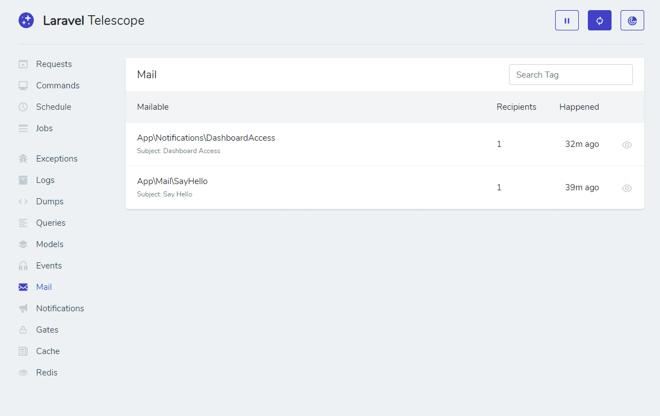Toggle auto-refresh of entries
Screen dimensions: 660x416
pyautogui.click(x=599, y=20)
